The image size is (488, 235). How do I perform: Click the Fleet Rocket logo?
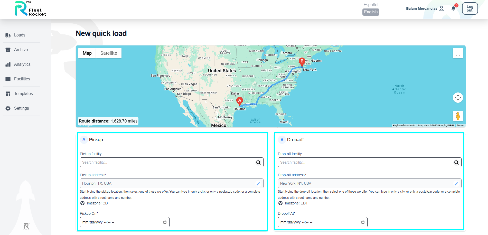pos(30,9)
